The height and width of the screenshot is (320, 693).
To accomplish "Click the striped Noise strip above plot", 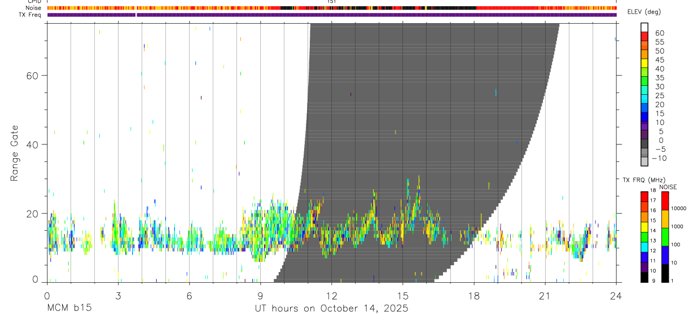I will click(x=332, y=8).
